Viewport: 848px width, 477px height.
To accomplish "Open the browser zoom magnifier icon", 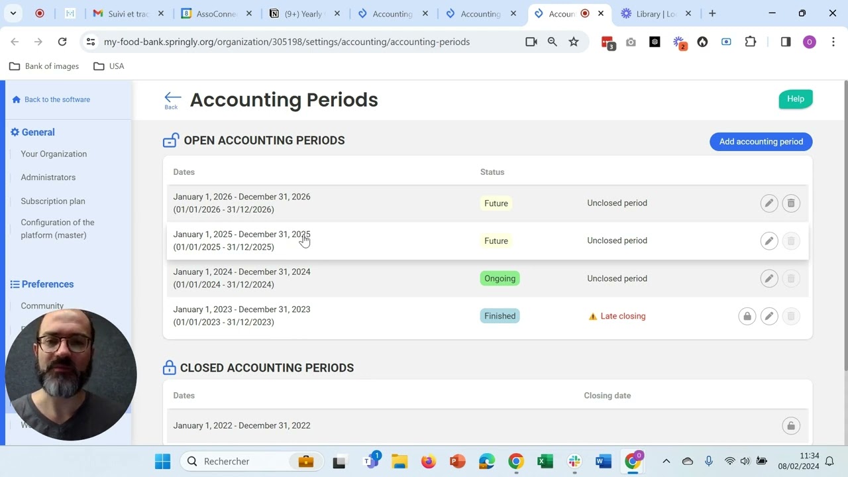I will tap(552, 42).
